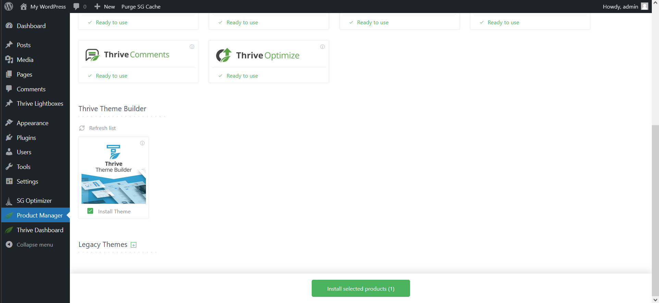Click the Dashboard gauge icon

click(x=9, y=26)
